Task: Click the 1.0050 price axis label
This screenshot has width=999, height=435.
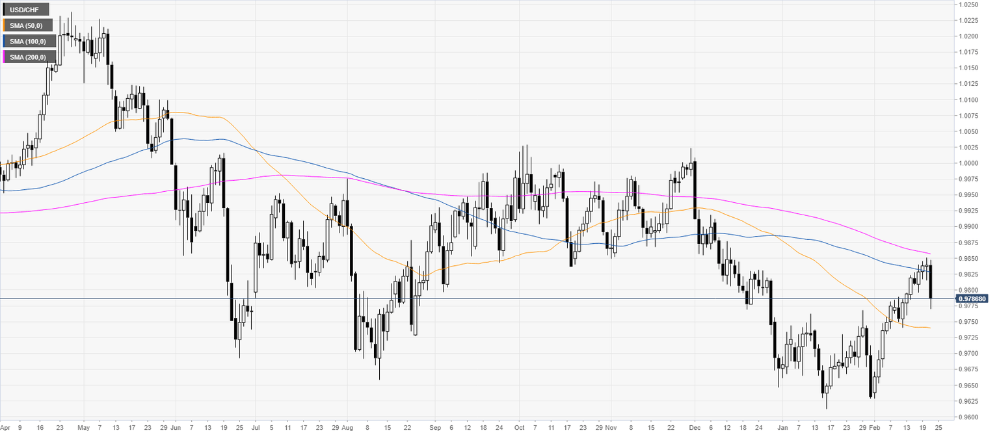Action: click(x=968, y=131)
